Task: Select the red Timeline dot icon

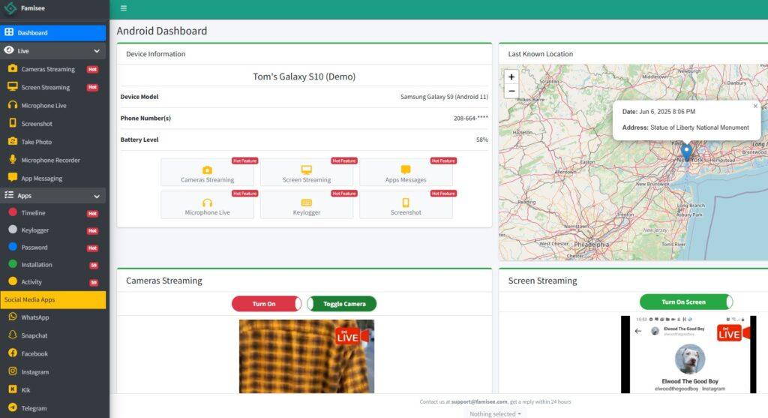Action: tap(13, 212)
